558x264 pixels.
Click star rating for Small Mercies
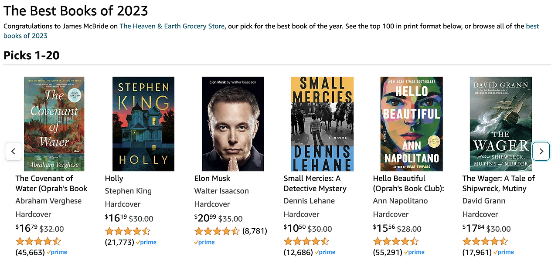pyautogui.click(x=306, y=241)
